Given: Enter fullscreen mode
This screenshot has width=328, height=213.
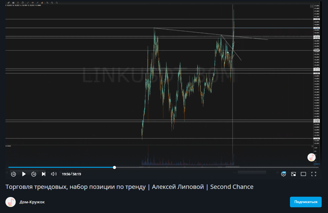Looking at the screenshot, I should coord(314,174).
